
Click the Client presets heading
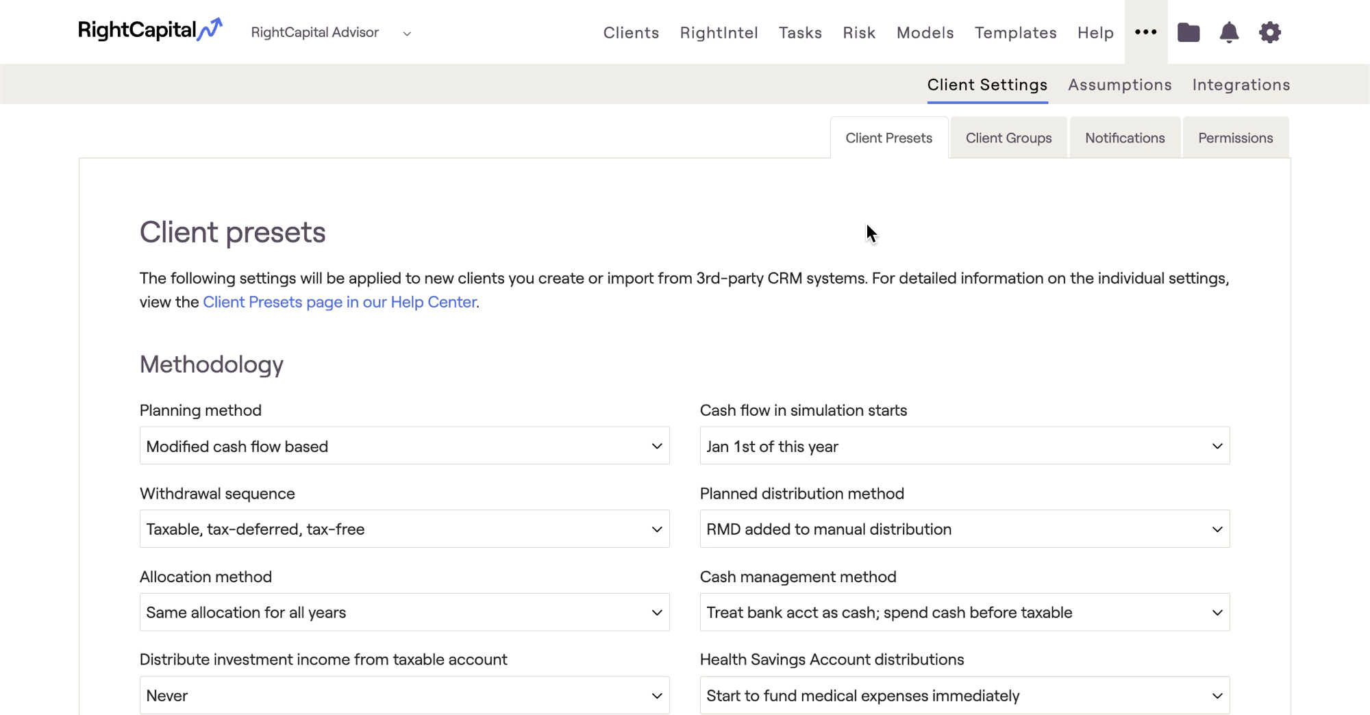tap(233, 232)
